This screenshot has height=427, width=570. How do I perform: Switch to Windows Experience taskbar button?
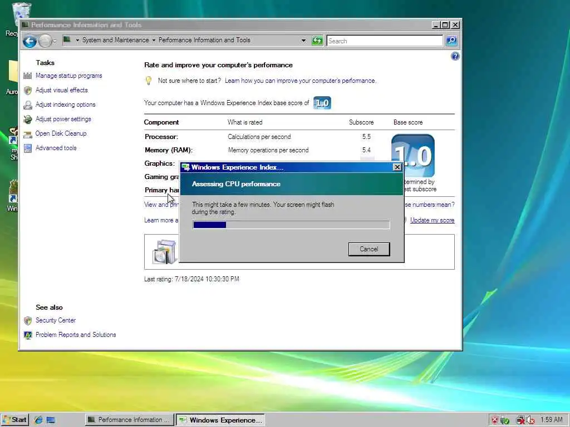point(220,420)
